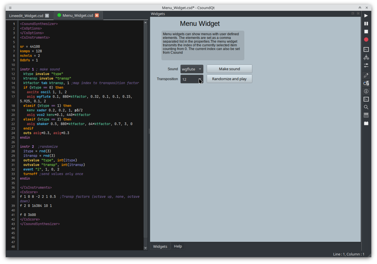Click the 'instr 2 ;randomize' code line

click(x=39, y=146)
